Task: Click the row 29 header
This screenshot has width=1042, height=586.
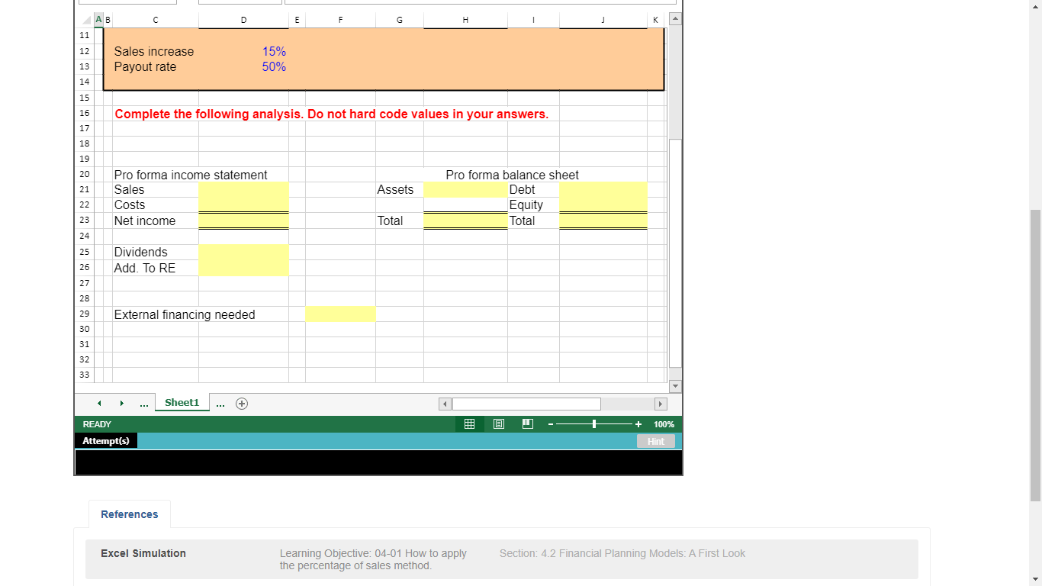Action: 84,314
